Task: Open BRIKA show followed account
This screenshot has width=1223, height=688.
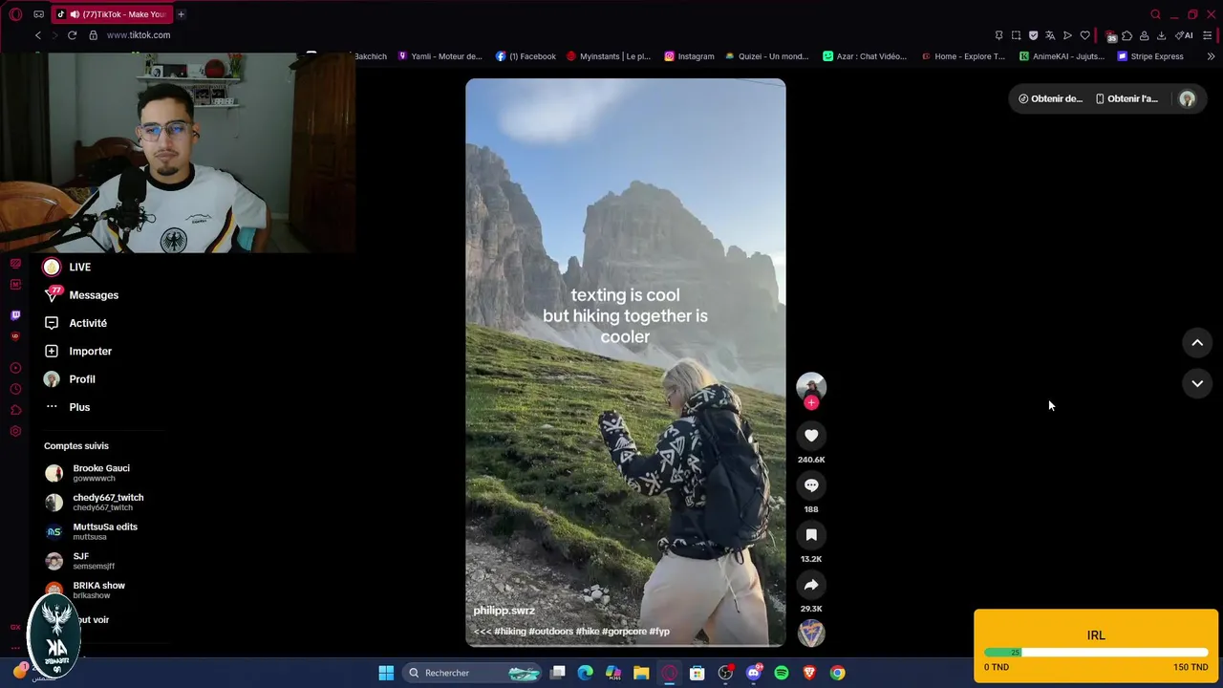Action: (85, 590)
